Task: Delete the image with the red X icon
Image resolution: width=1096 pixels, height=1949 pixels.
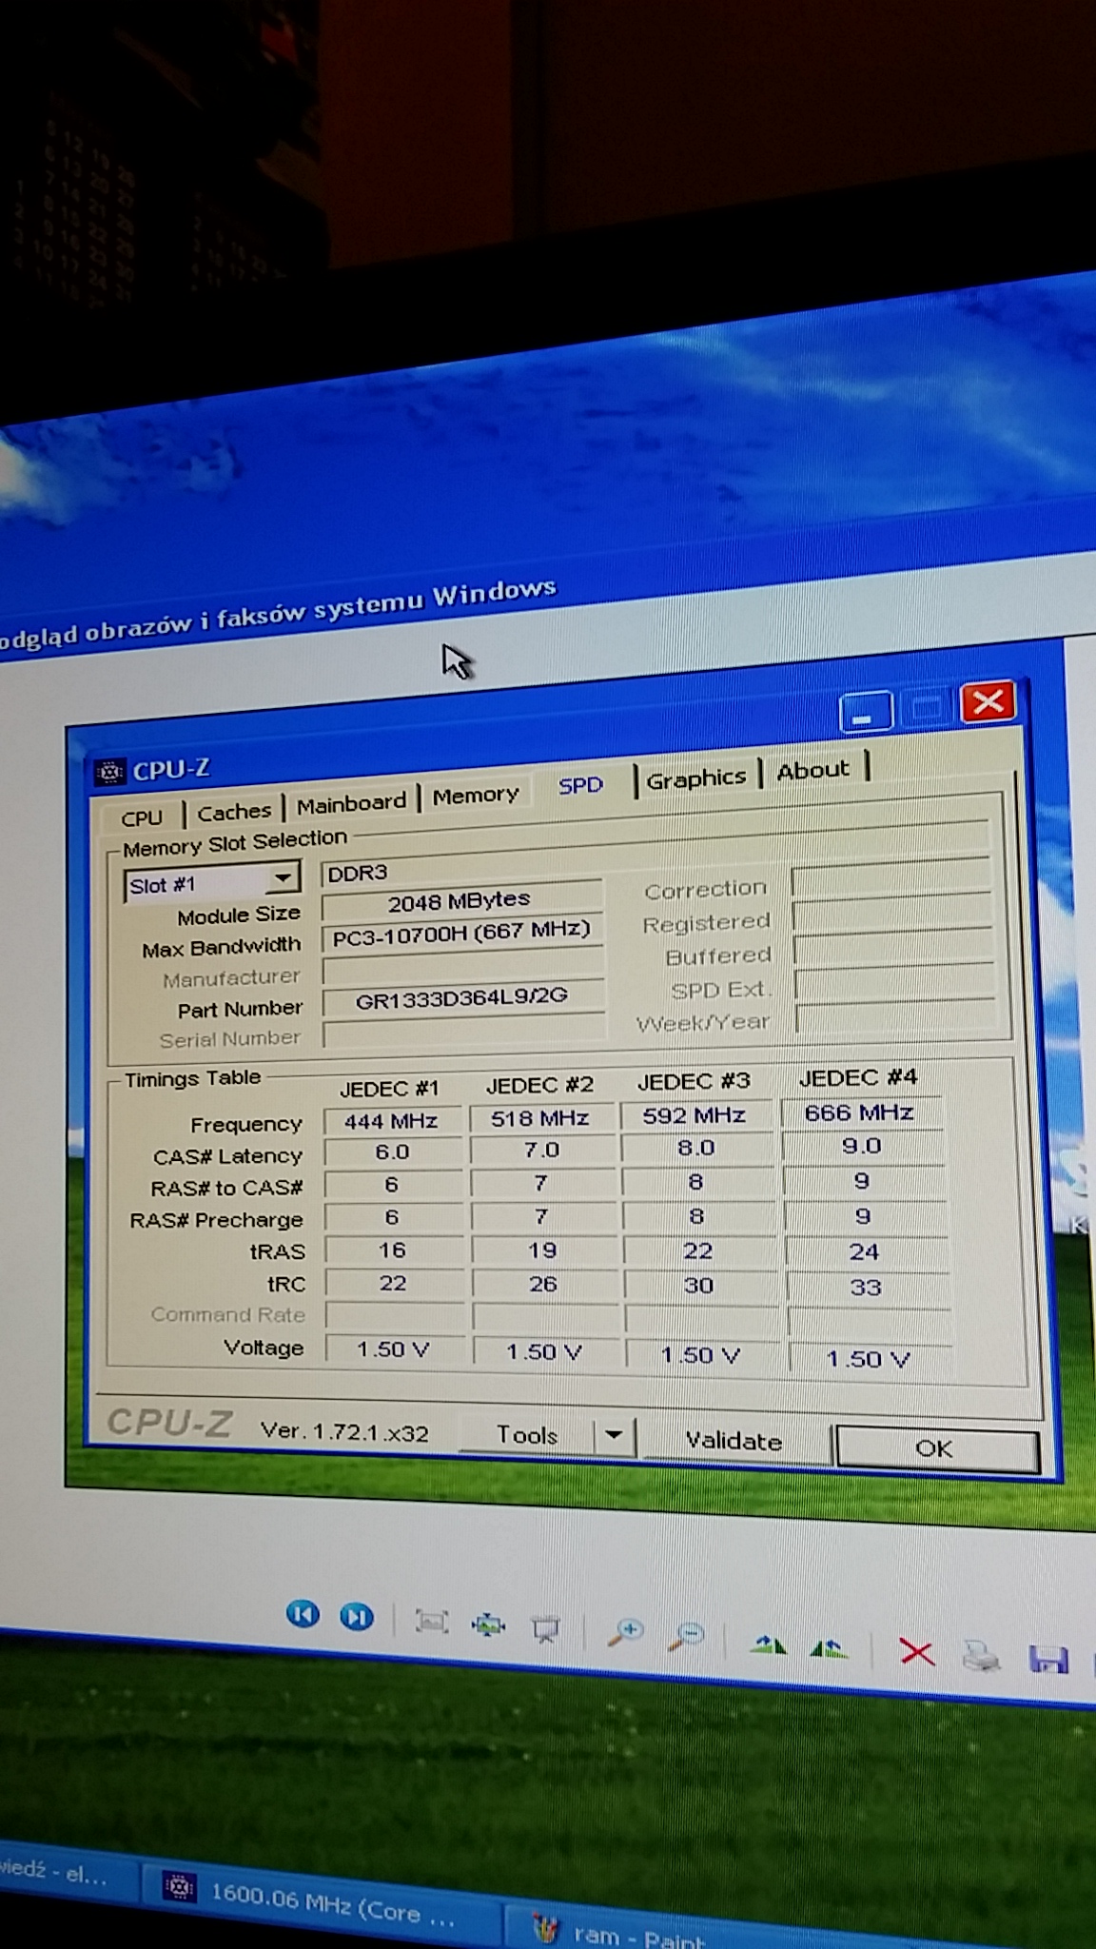Action: click(x=916, y=1652)
